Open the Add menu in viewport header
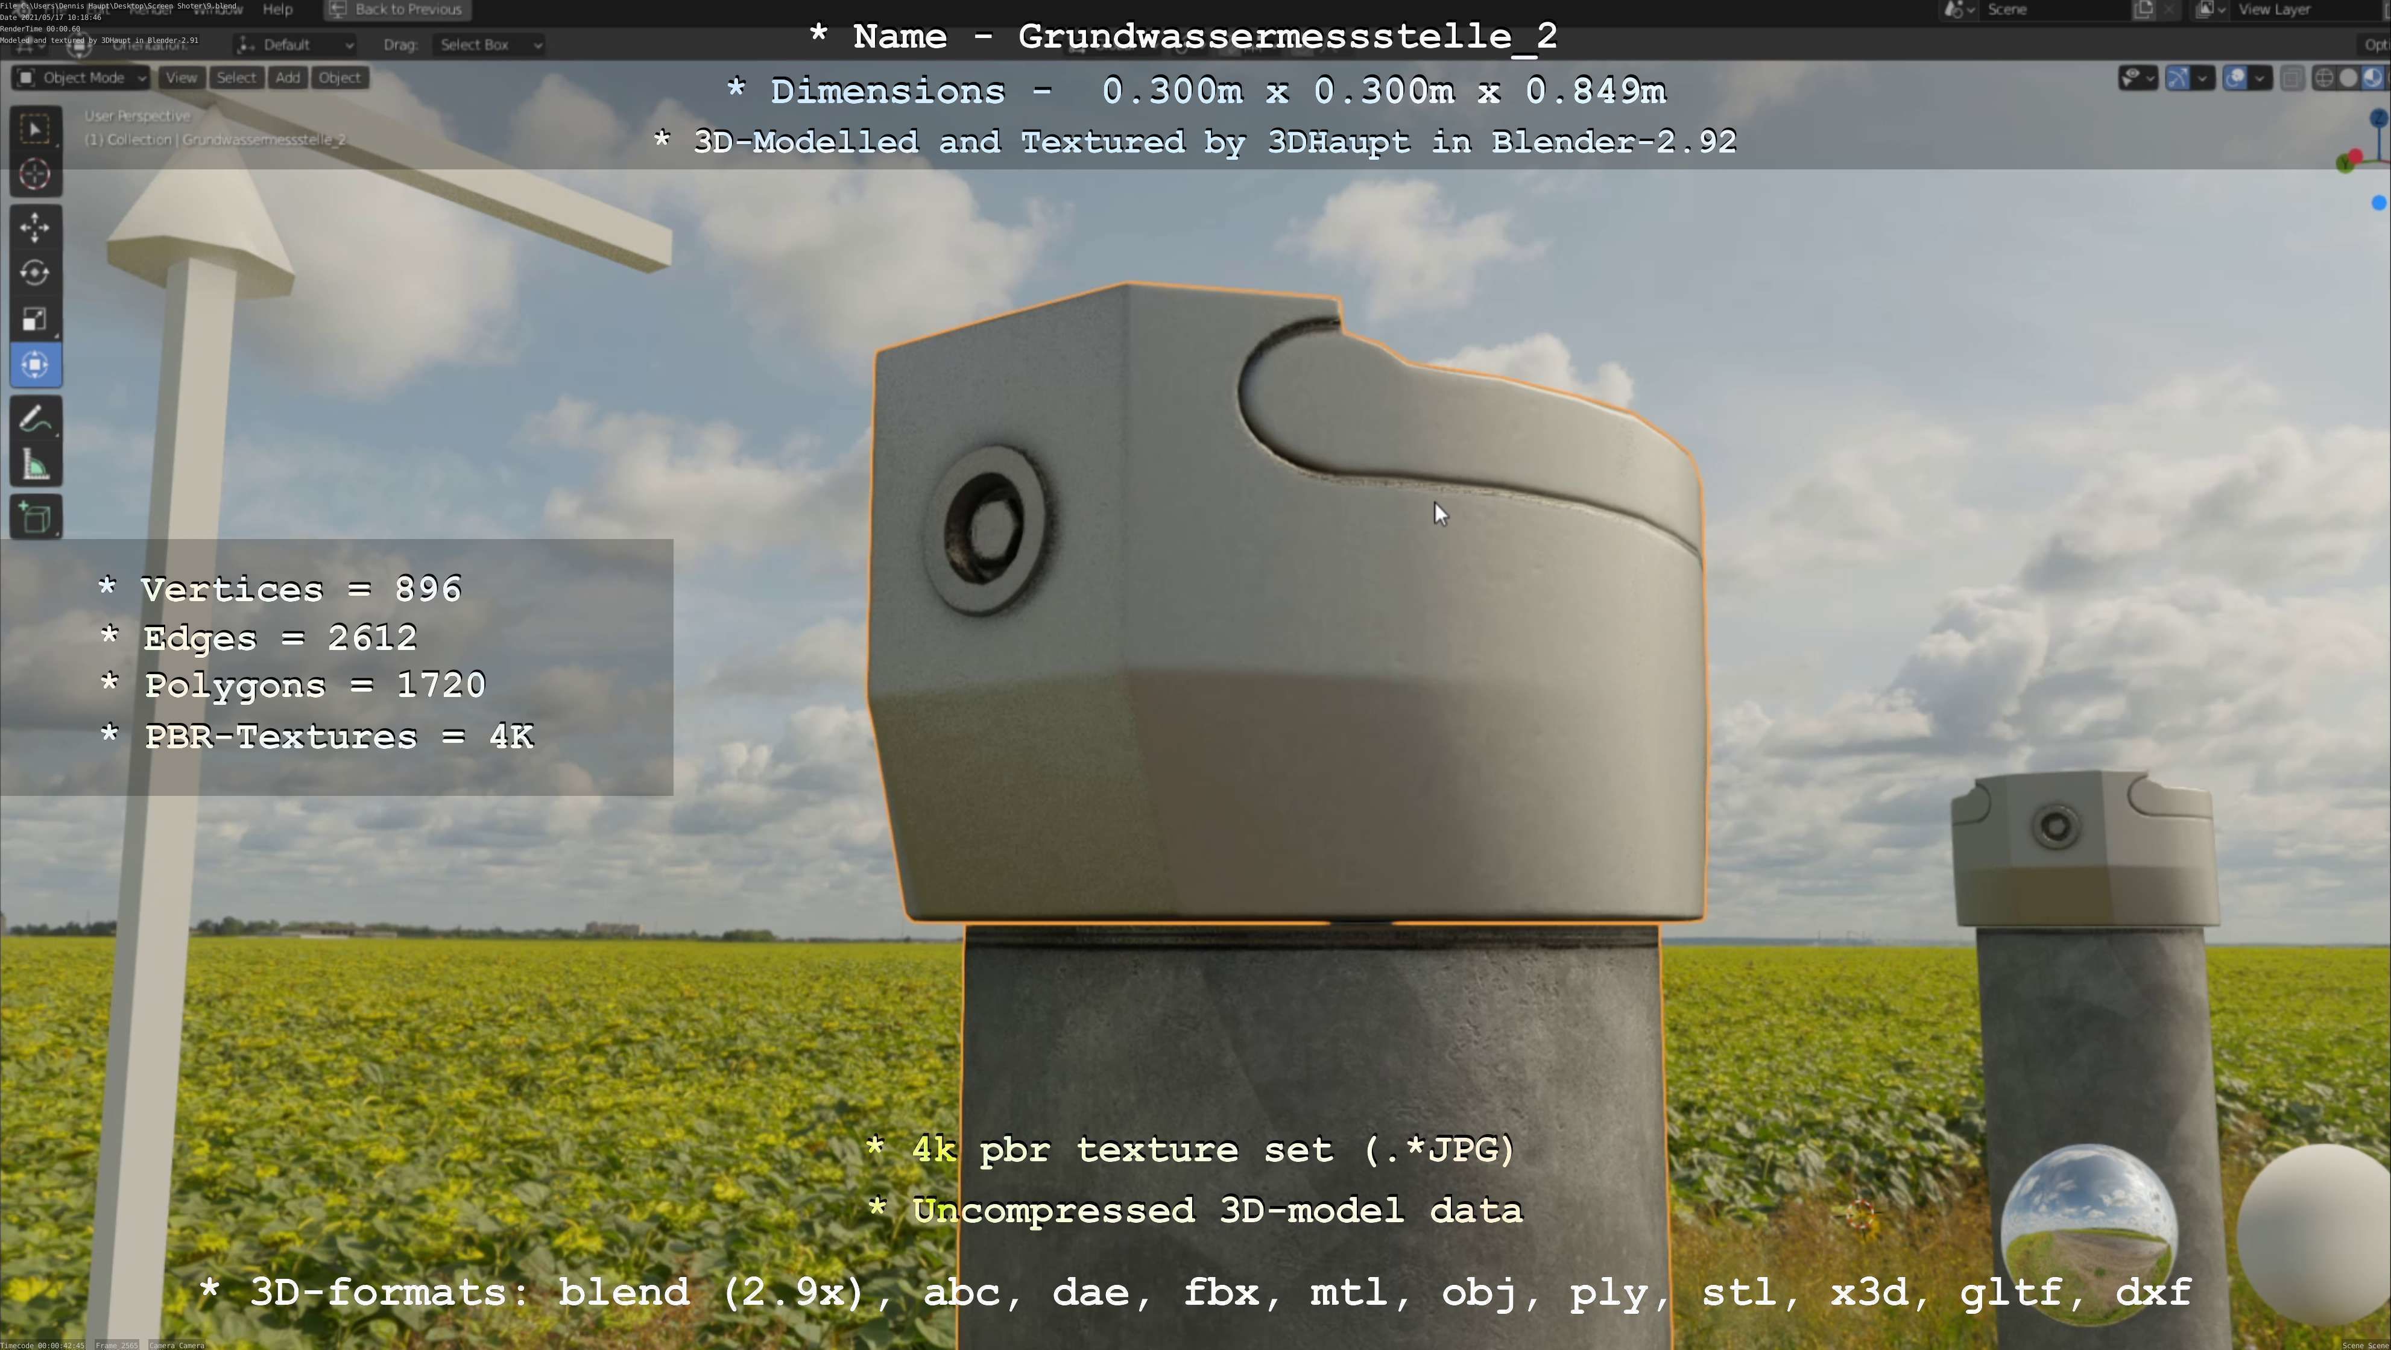2391x1350 pixels. [288, 78]
